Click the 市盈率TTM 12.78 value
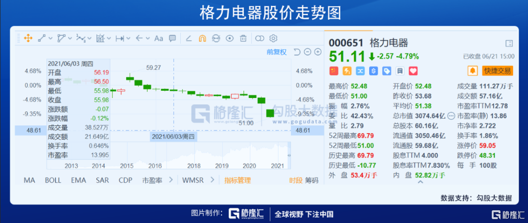This screenshot has height=223, width=528. click(x=499, y=106)
